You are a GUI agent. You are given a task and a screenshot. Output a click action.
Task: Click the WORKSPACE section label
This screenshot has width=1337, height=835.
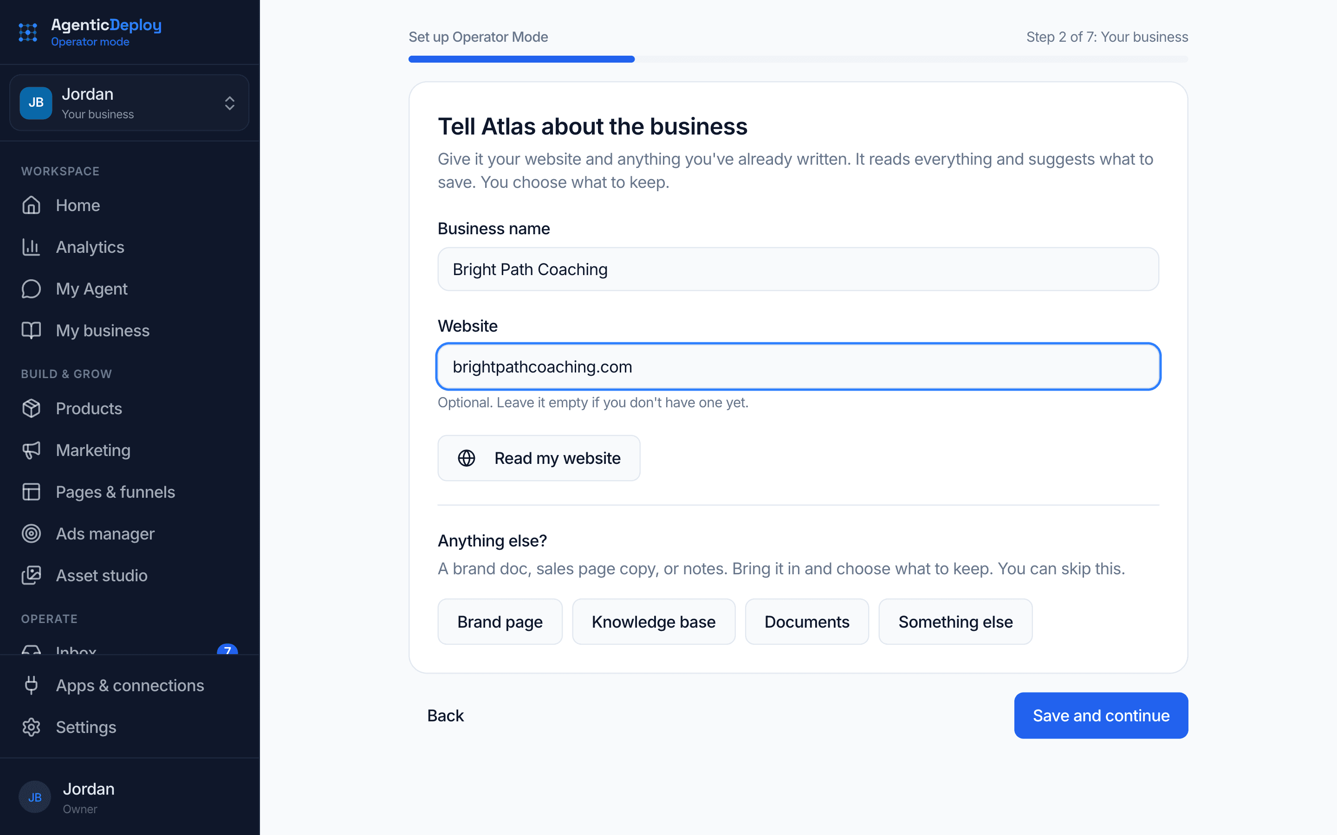[x=60, y=171]
